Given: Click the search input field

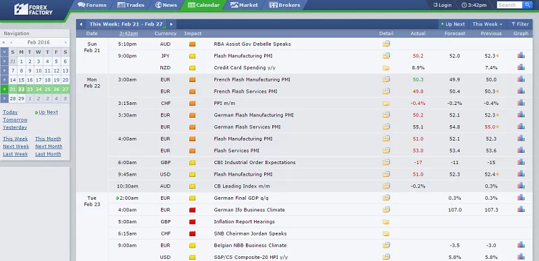Looking at the screenshot, I should 510,5.
